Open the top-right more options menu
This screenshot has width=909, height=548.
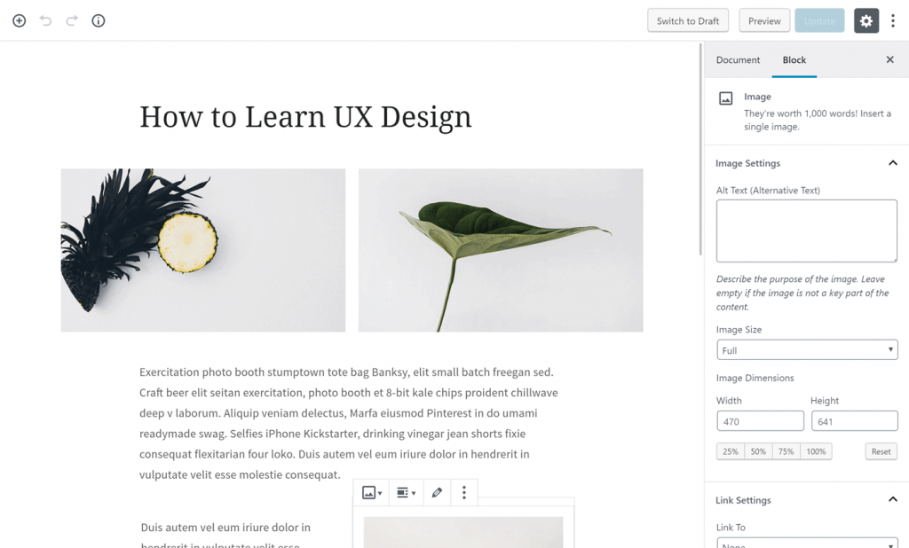[893, 20]
